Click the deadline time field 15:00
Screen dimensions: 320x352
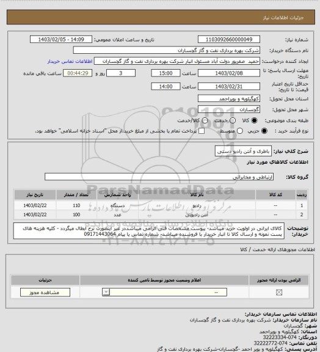coord(166,73)
